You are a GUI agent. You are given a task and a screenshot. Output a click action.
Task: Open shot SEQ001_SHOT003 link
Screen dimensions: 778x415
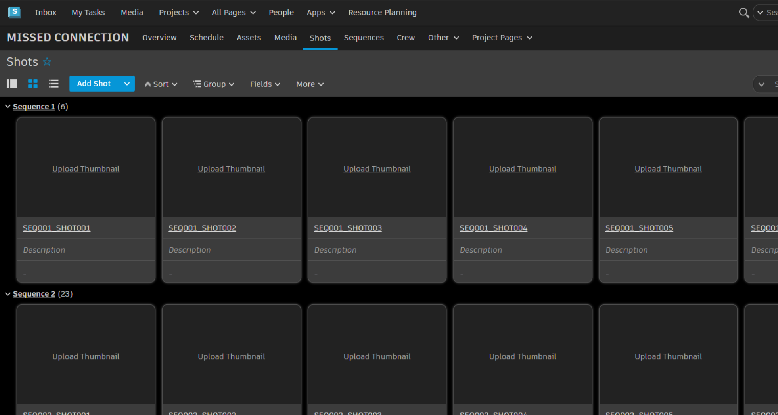click(x=348, y=228)
